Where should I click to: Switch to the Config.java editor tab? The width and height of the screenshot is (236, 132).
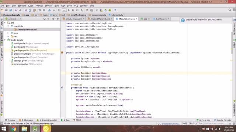click(161, 19)
